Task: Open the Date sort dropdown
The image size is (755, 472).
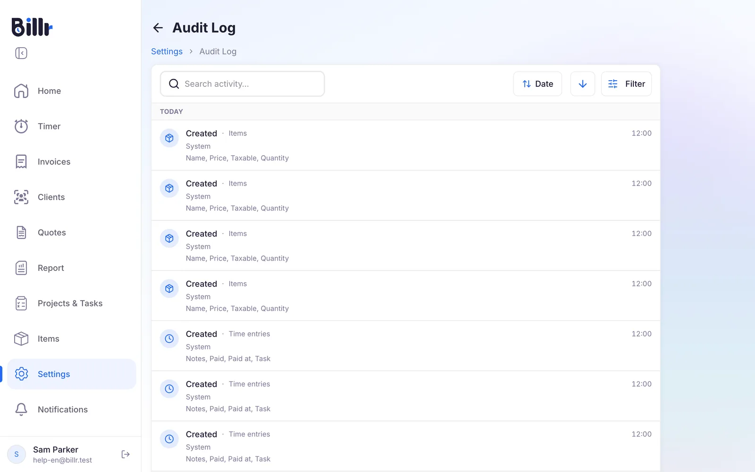Action: point(537,84)
